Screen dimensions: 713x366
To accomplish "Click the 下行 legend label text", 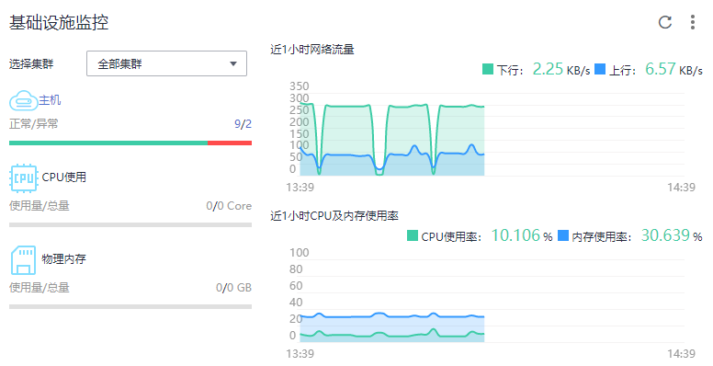I will tap(509, 70).
